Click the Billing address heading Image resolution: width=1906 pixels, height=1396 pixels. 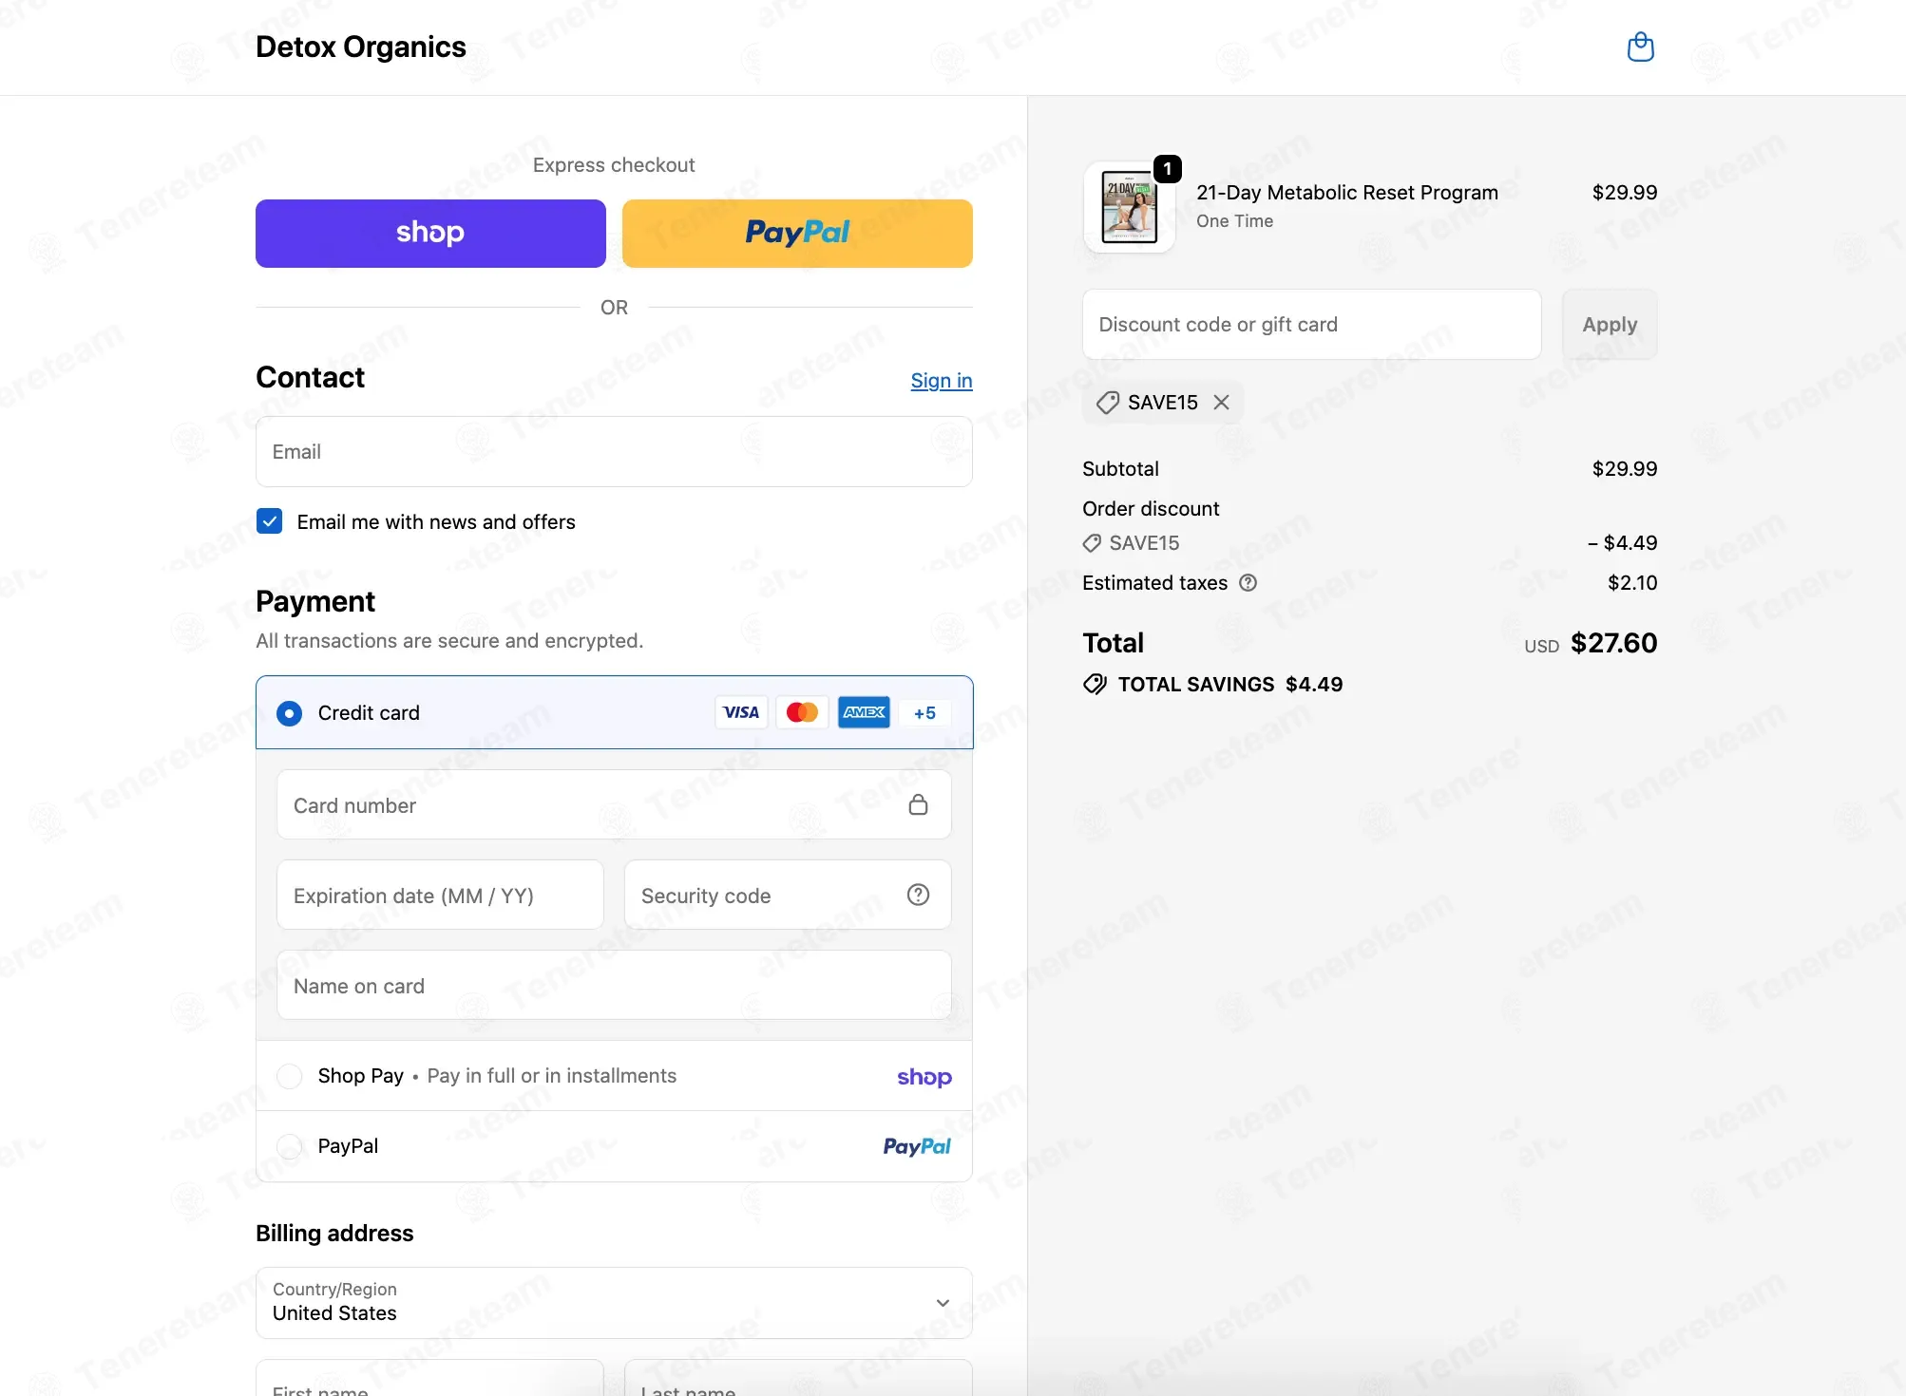click(334, 1234)
